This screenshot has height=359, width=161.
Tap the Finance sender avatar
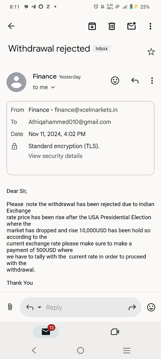pyautogui.click(x=16, y=82)
